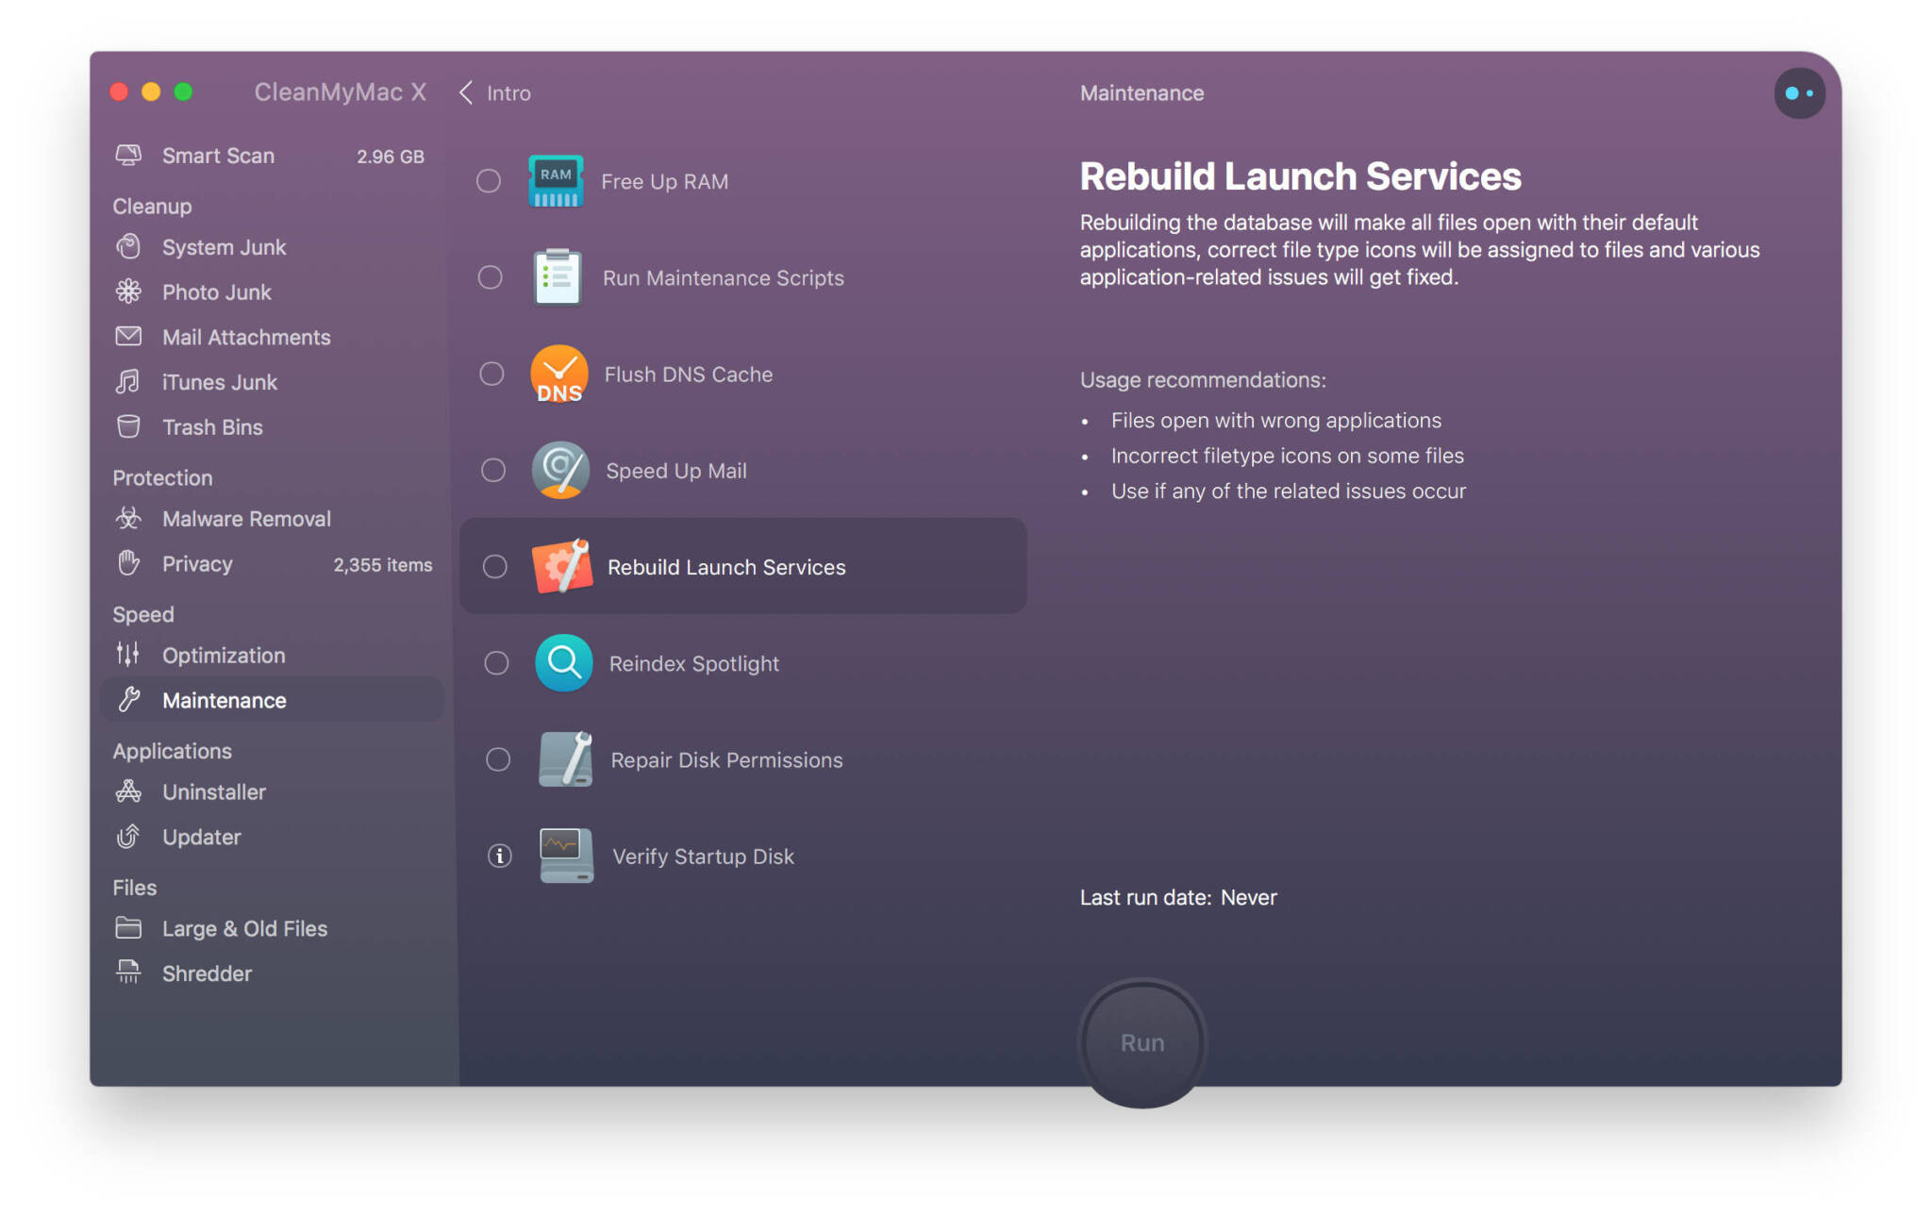Select the Free Up RAM radio button

click(x=491, y=179)
